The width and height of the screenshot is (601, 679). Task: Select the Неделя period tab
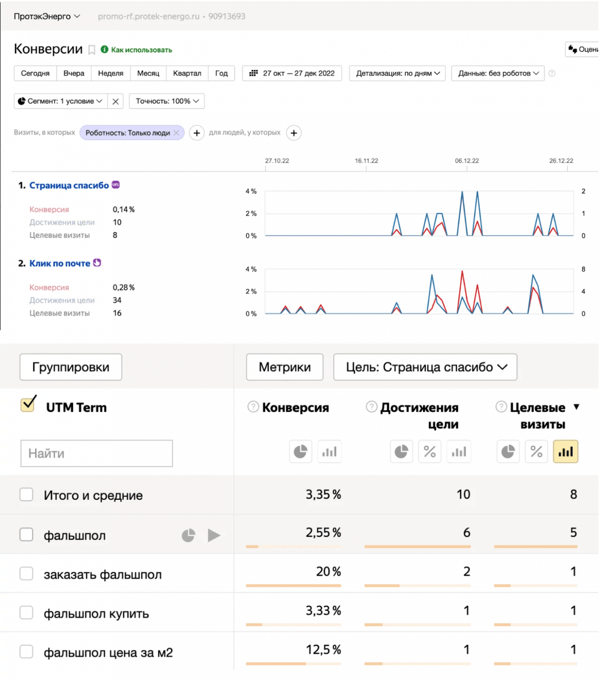[x=110, y=73]
